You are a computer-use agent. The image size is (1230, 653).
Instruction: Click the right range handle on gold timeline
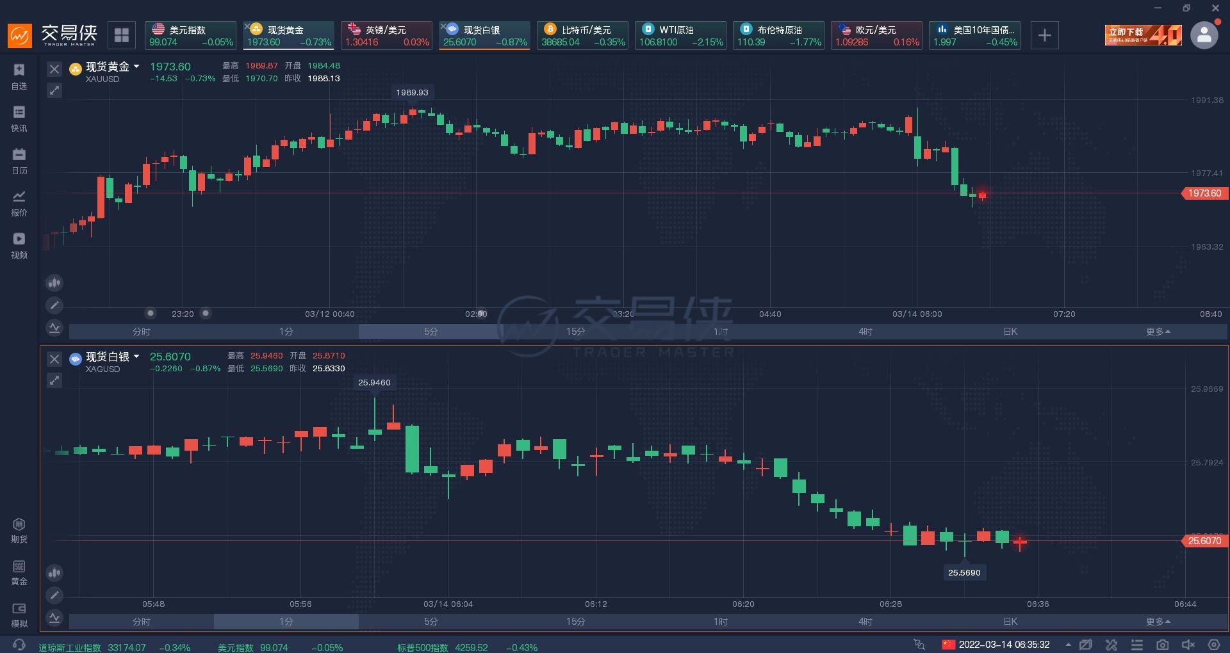(206, 313)
